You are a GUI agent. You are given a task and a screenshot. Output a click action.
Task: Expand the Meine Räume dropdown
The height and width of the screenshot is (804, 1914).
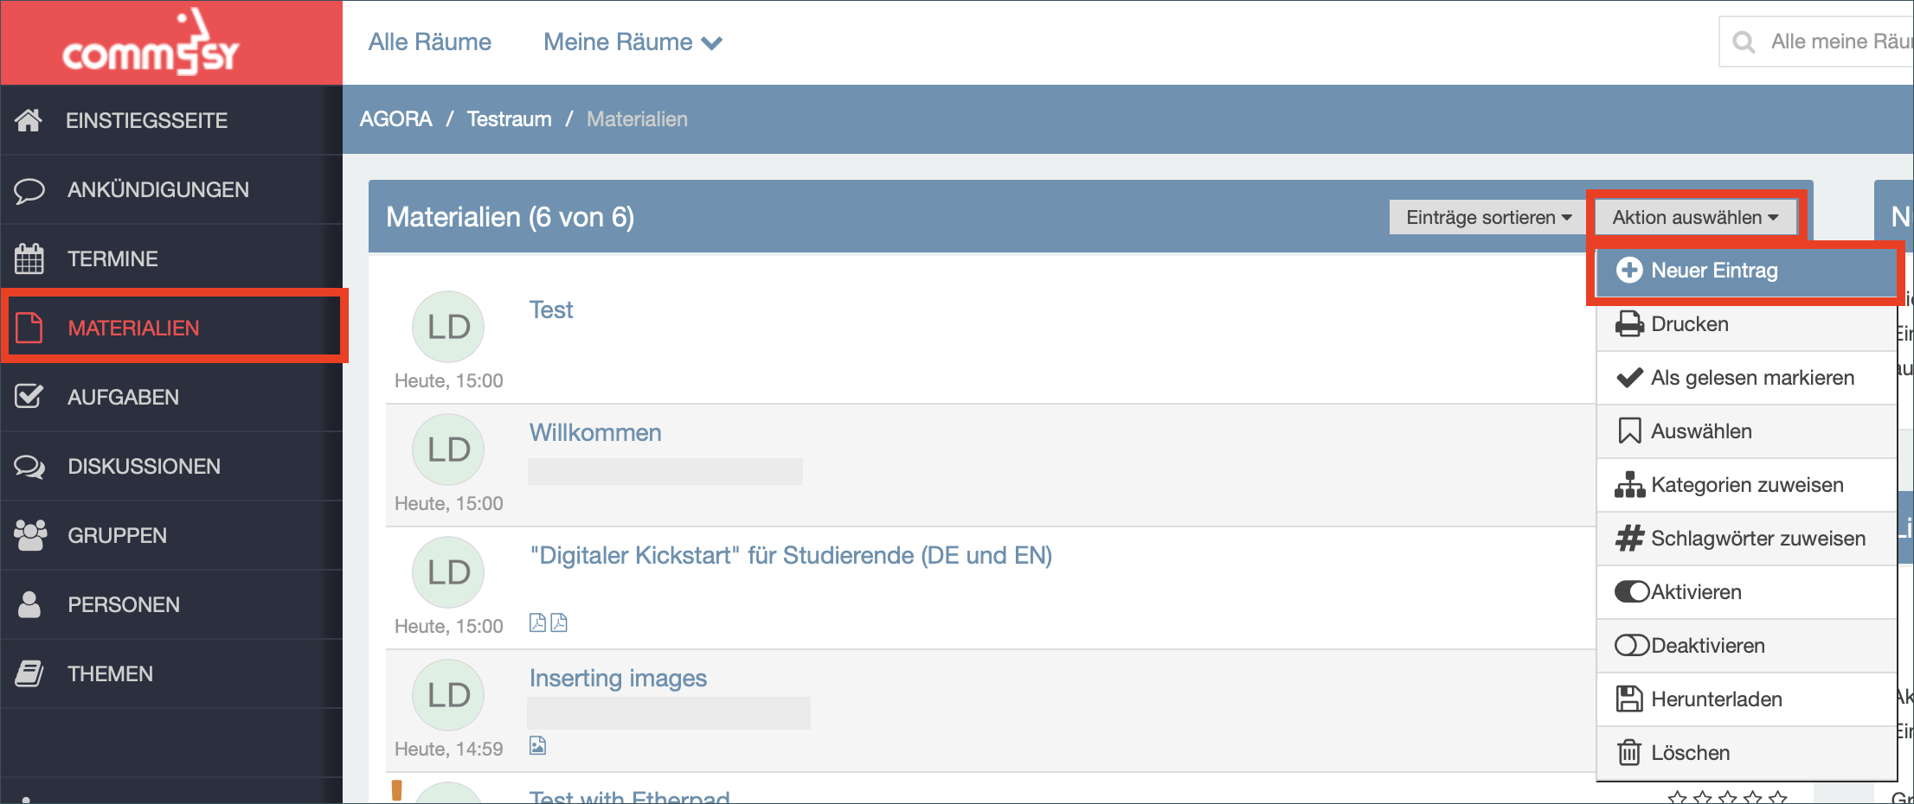coord(633,42)
